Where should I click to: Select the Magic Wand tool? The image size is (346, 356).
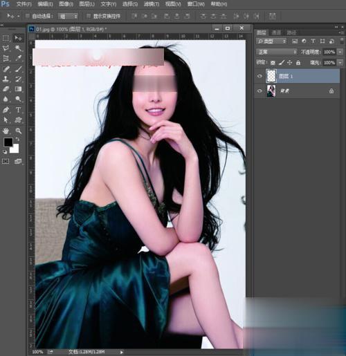pyautogui.click(x=18, y=48)
